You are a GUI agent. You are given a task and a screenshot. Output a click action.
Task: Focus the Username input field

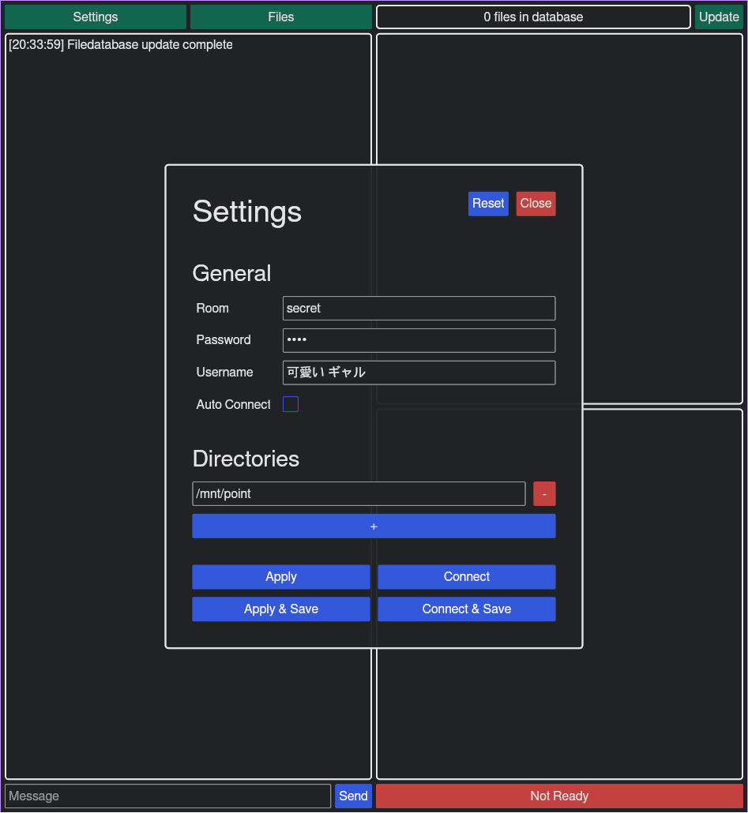point(419,373)
